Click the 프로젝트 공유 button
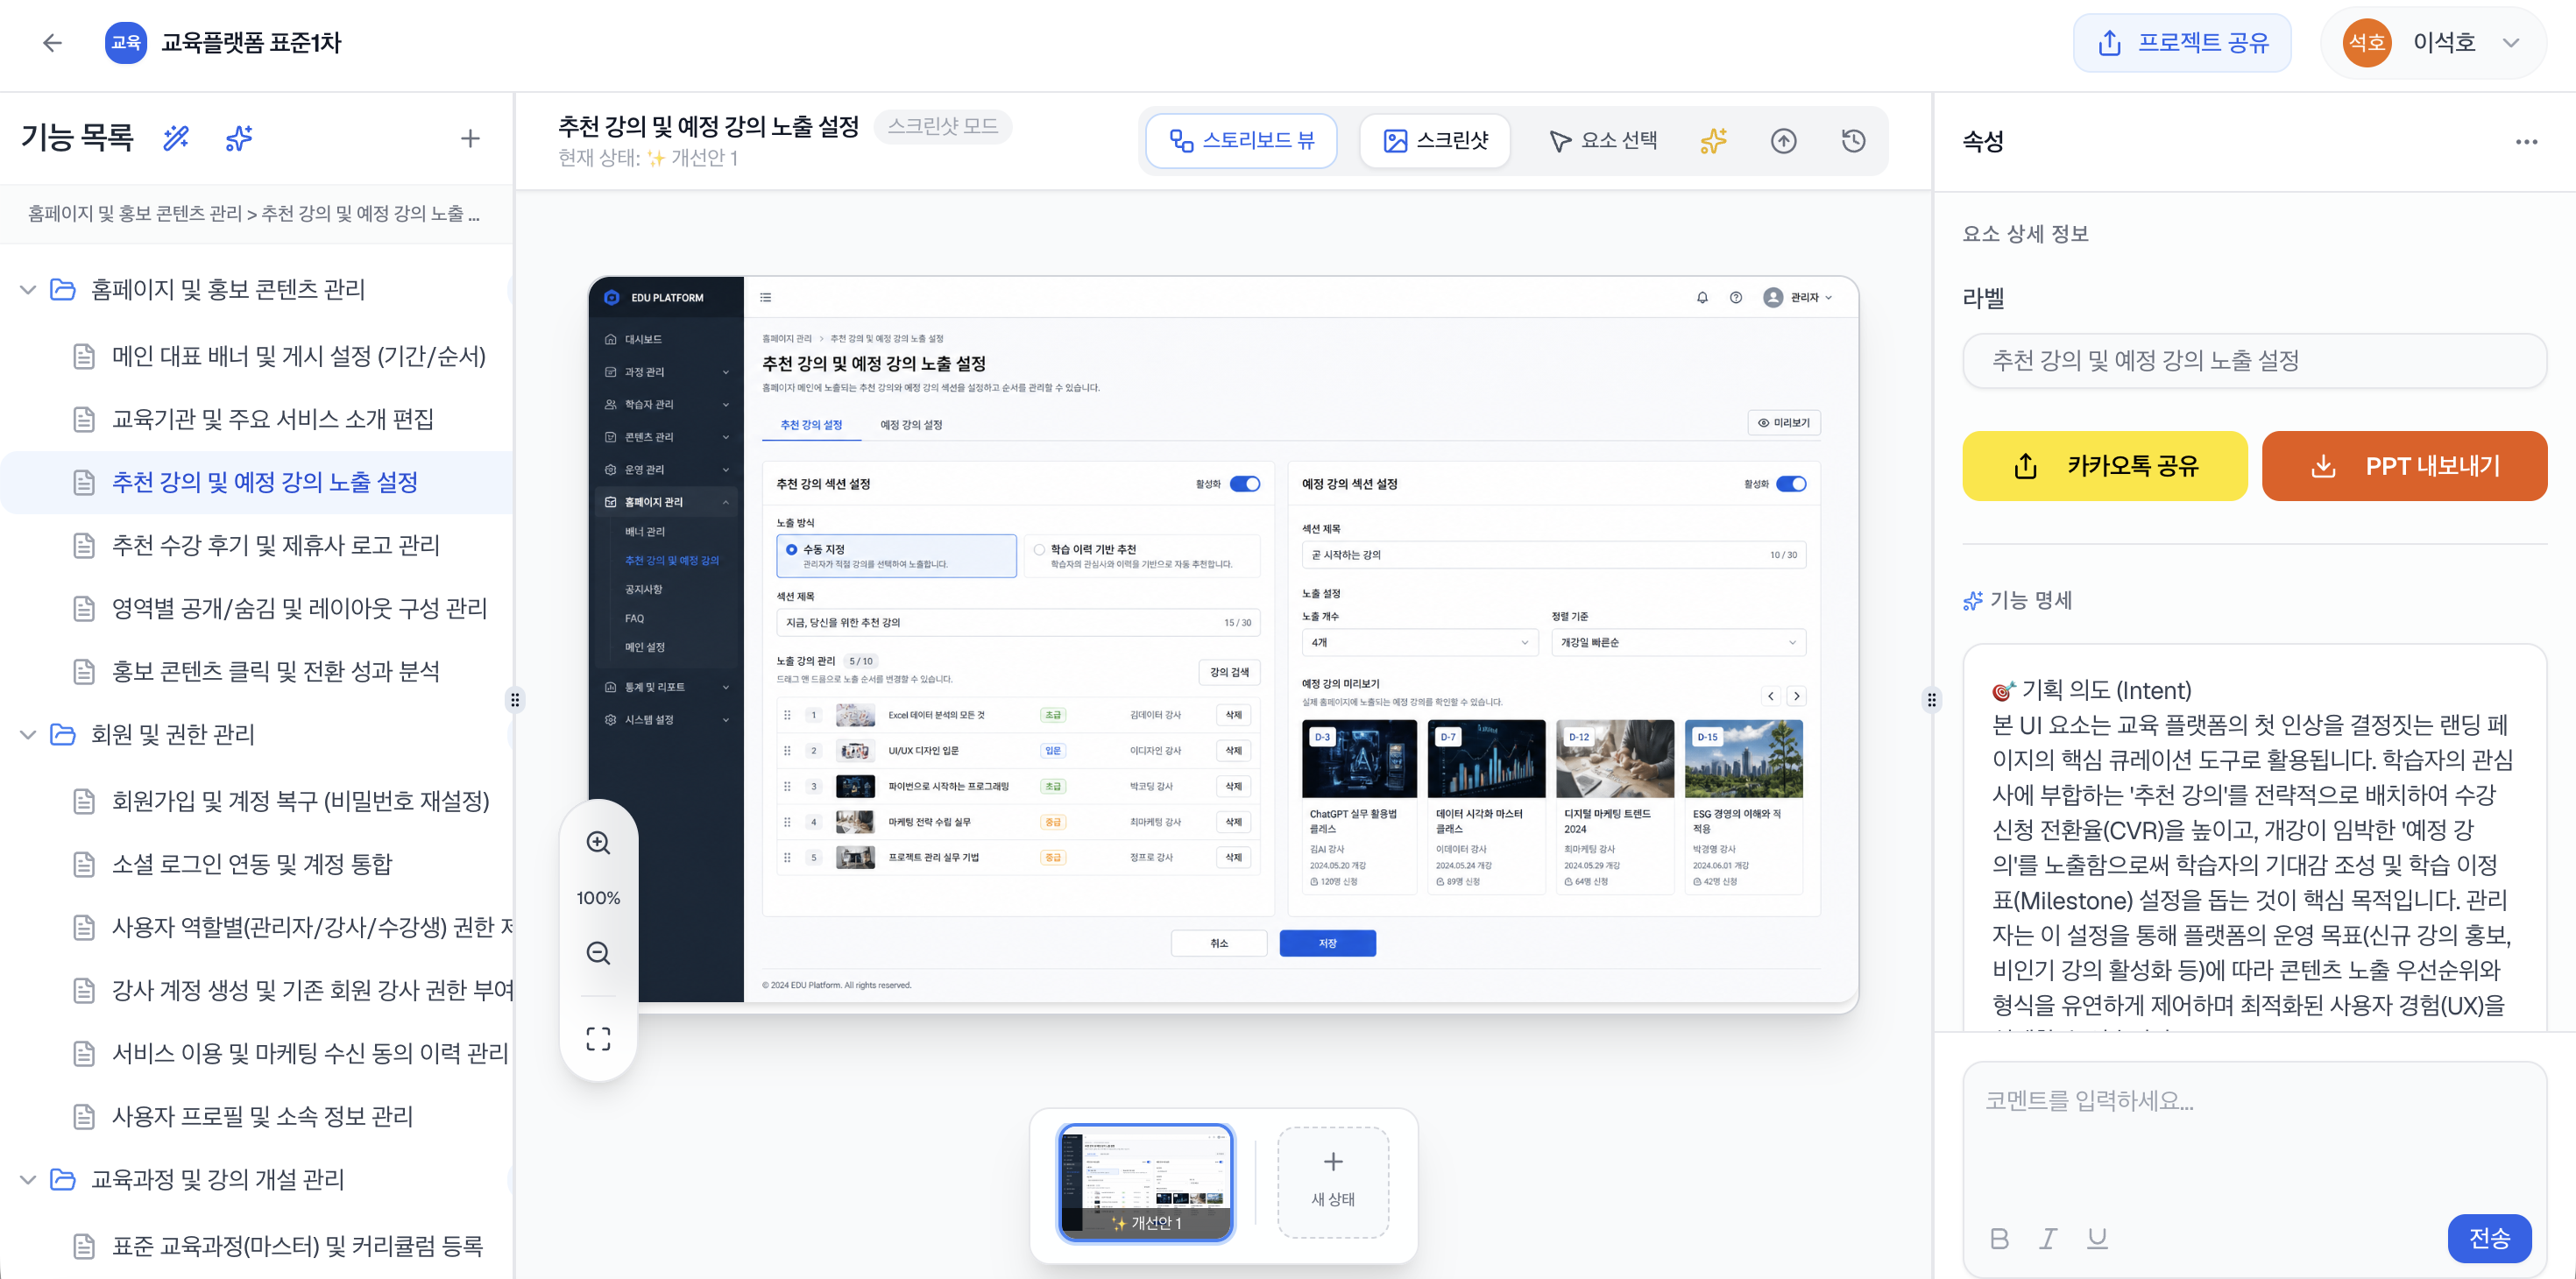The height and width of the screenshot is (1279, 2576). [2182, 42]
